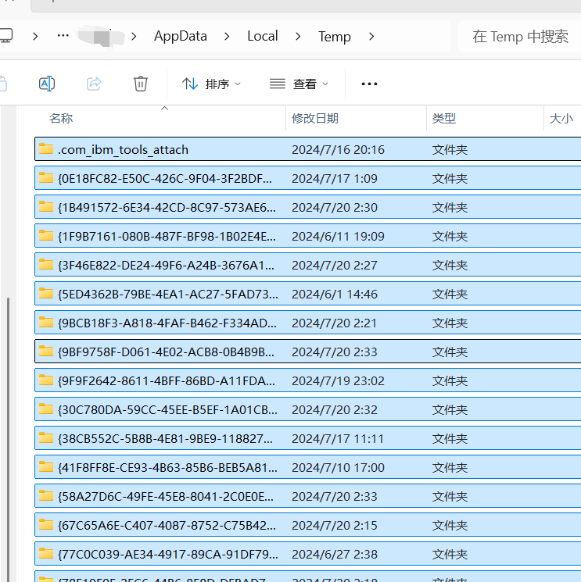The image size is (581, 582).
Task: Select the {58A27D6C-49FE-45E8 folder
Action: point(307,496)
